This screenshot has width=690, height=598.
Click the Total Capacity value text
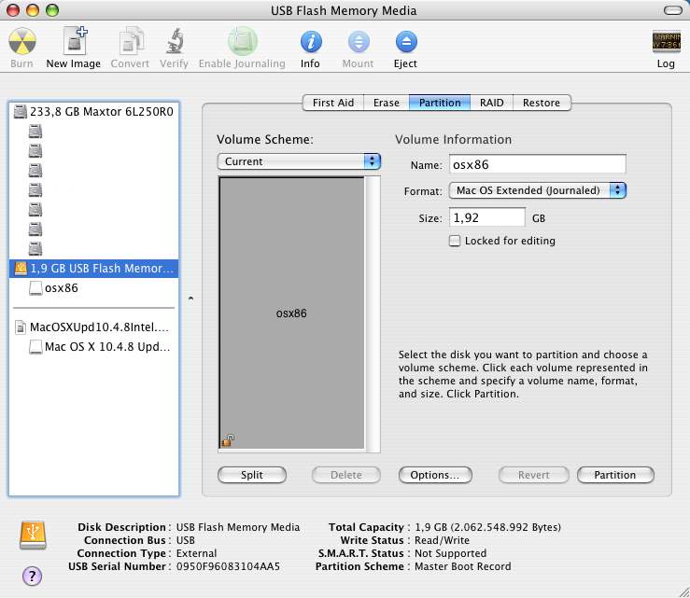(x=488, y=527)
